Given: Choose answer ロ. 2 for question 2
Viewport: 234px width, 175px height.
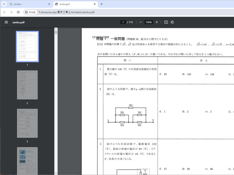Looking at the screenshot, I should tap(185, 112).
